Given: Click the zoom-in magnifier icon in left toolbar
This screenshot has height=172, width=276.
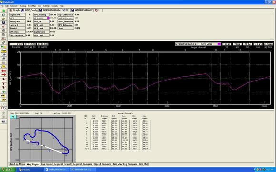Looking at the screenshot, I should (3, 54).
